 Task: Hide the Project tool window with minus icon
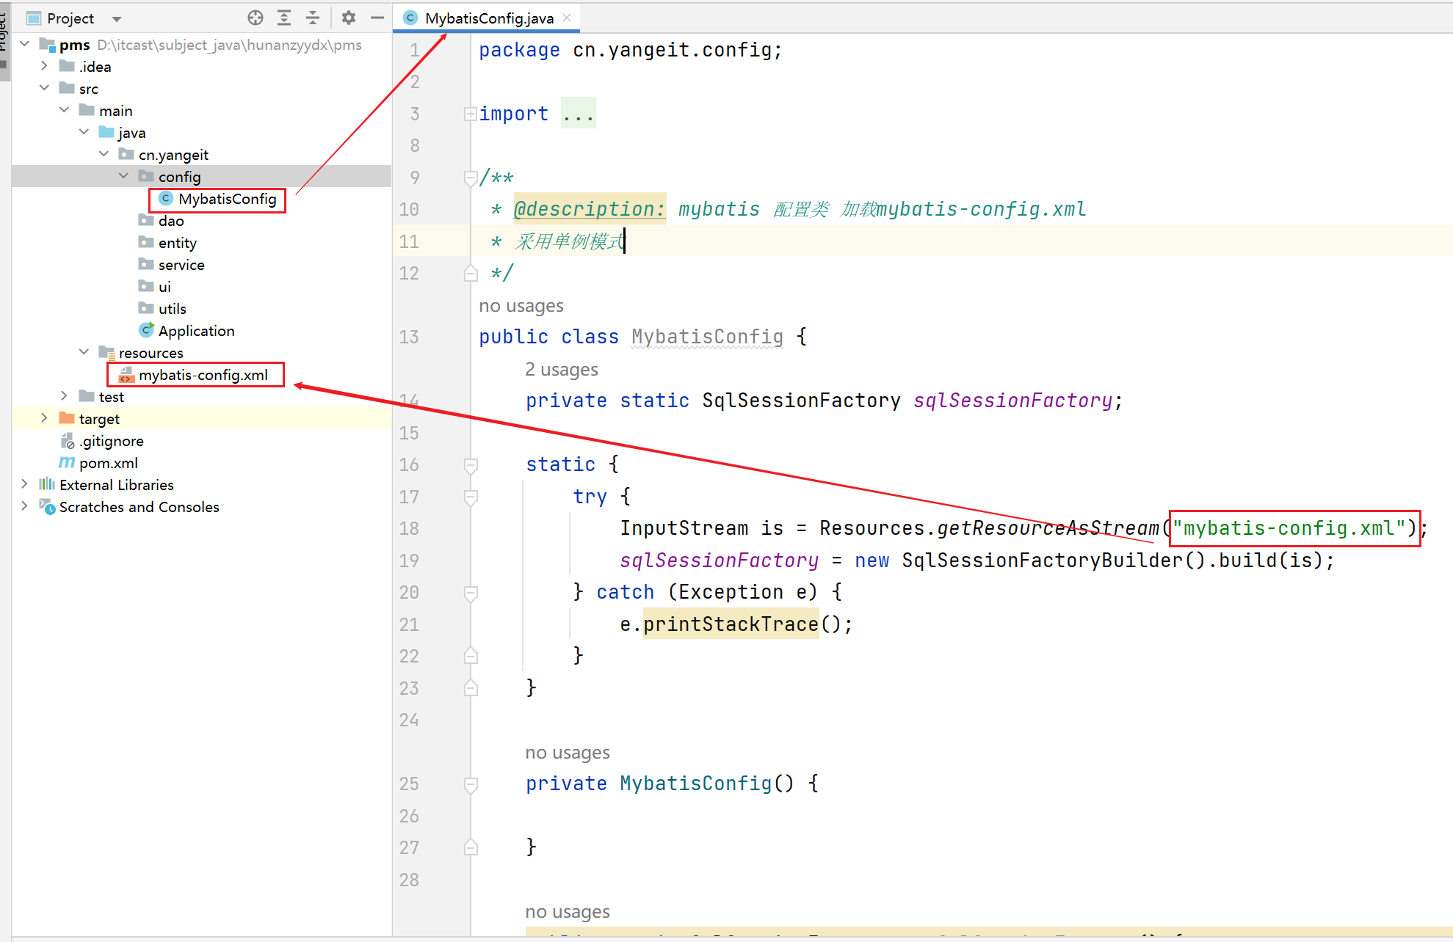[x=377, y=18]
